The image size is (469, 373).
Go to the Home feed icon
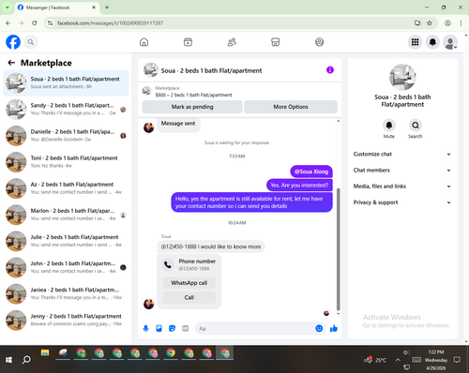click(144, 42)
